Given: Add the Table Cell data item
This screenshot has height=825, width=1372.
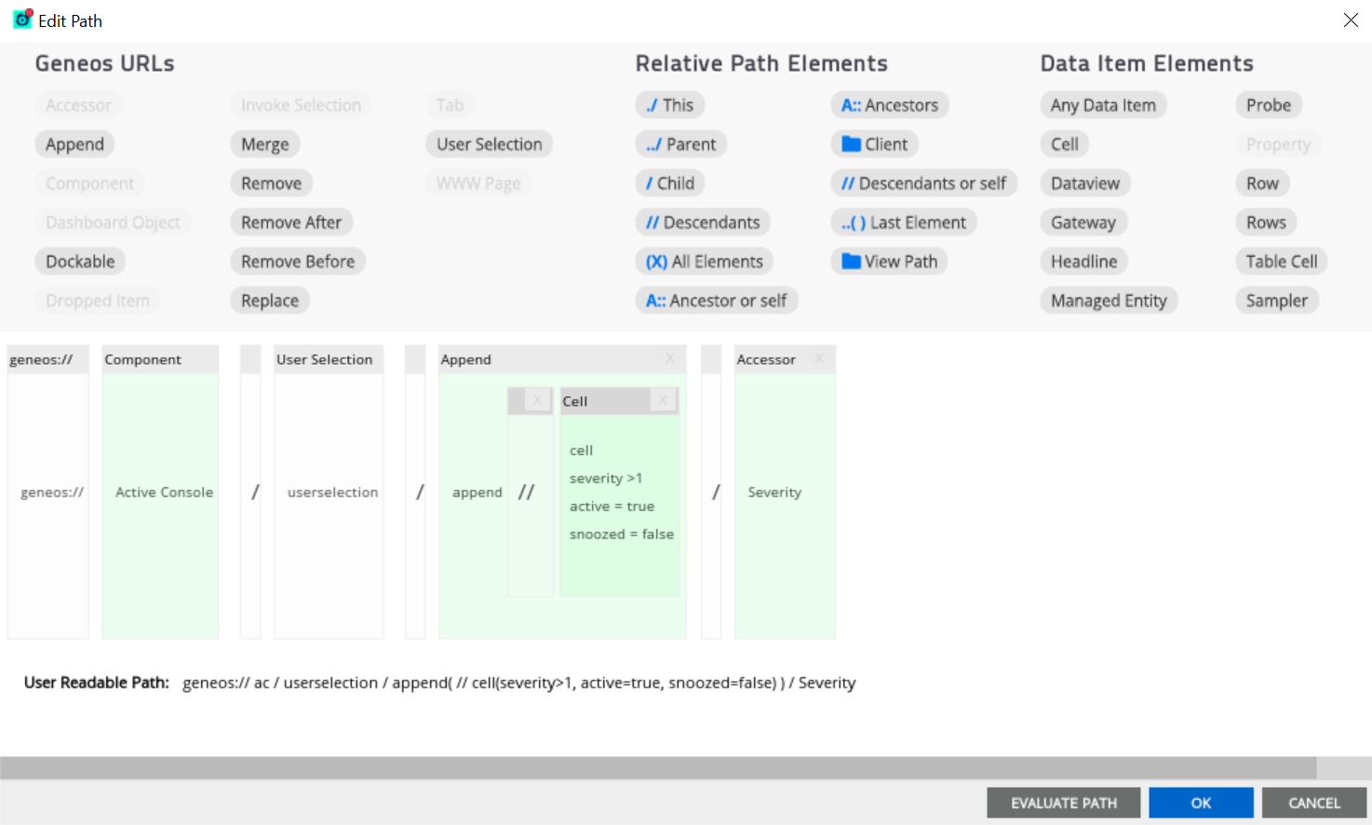Looking at the screenshot, I should coord(1282,261).
